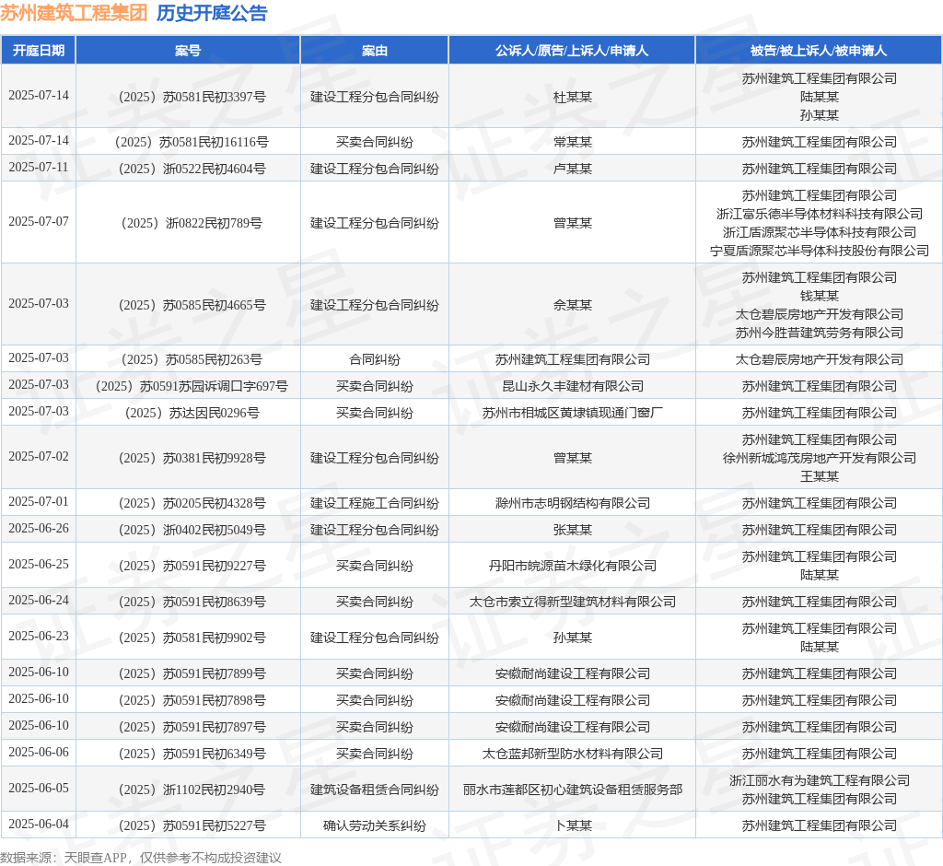Screen dimensions: 943x866
Task: Select case number (2025)苏0591民初7898号
Action: pyautogui.click(x=192, y=700)
